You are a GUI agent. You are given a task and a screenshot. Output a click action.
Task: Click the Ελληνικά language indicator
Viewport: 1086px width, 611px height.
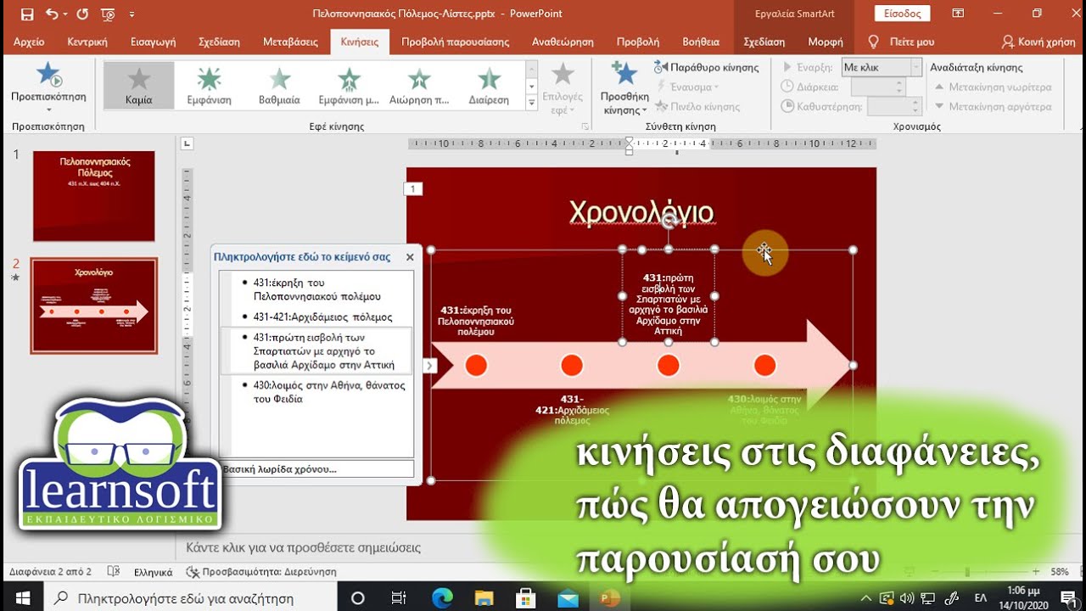coord(154,572)
